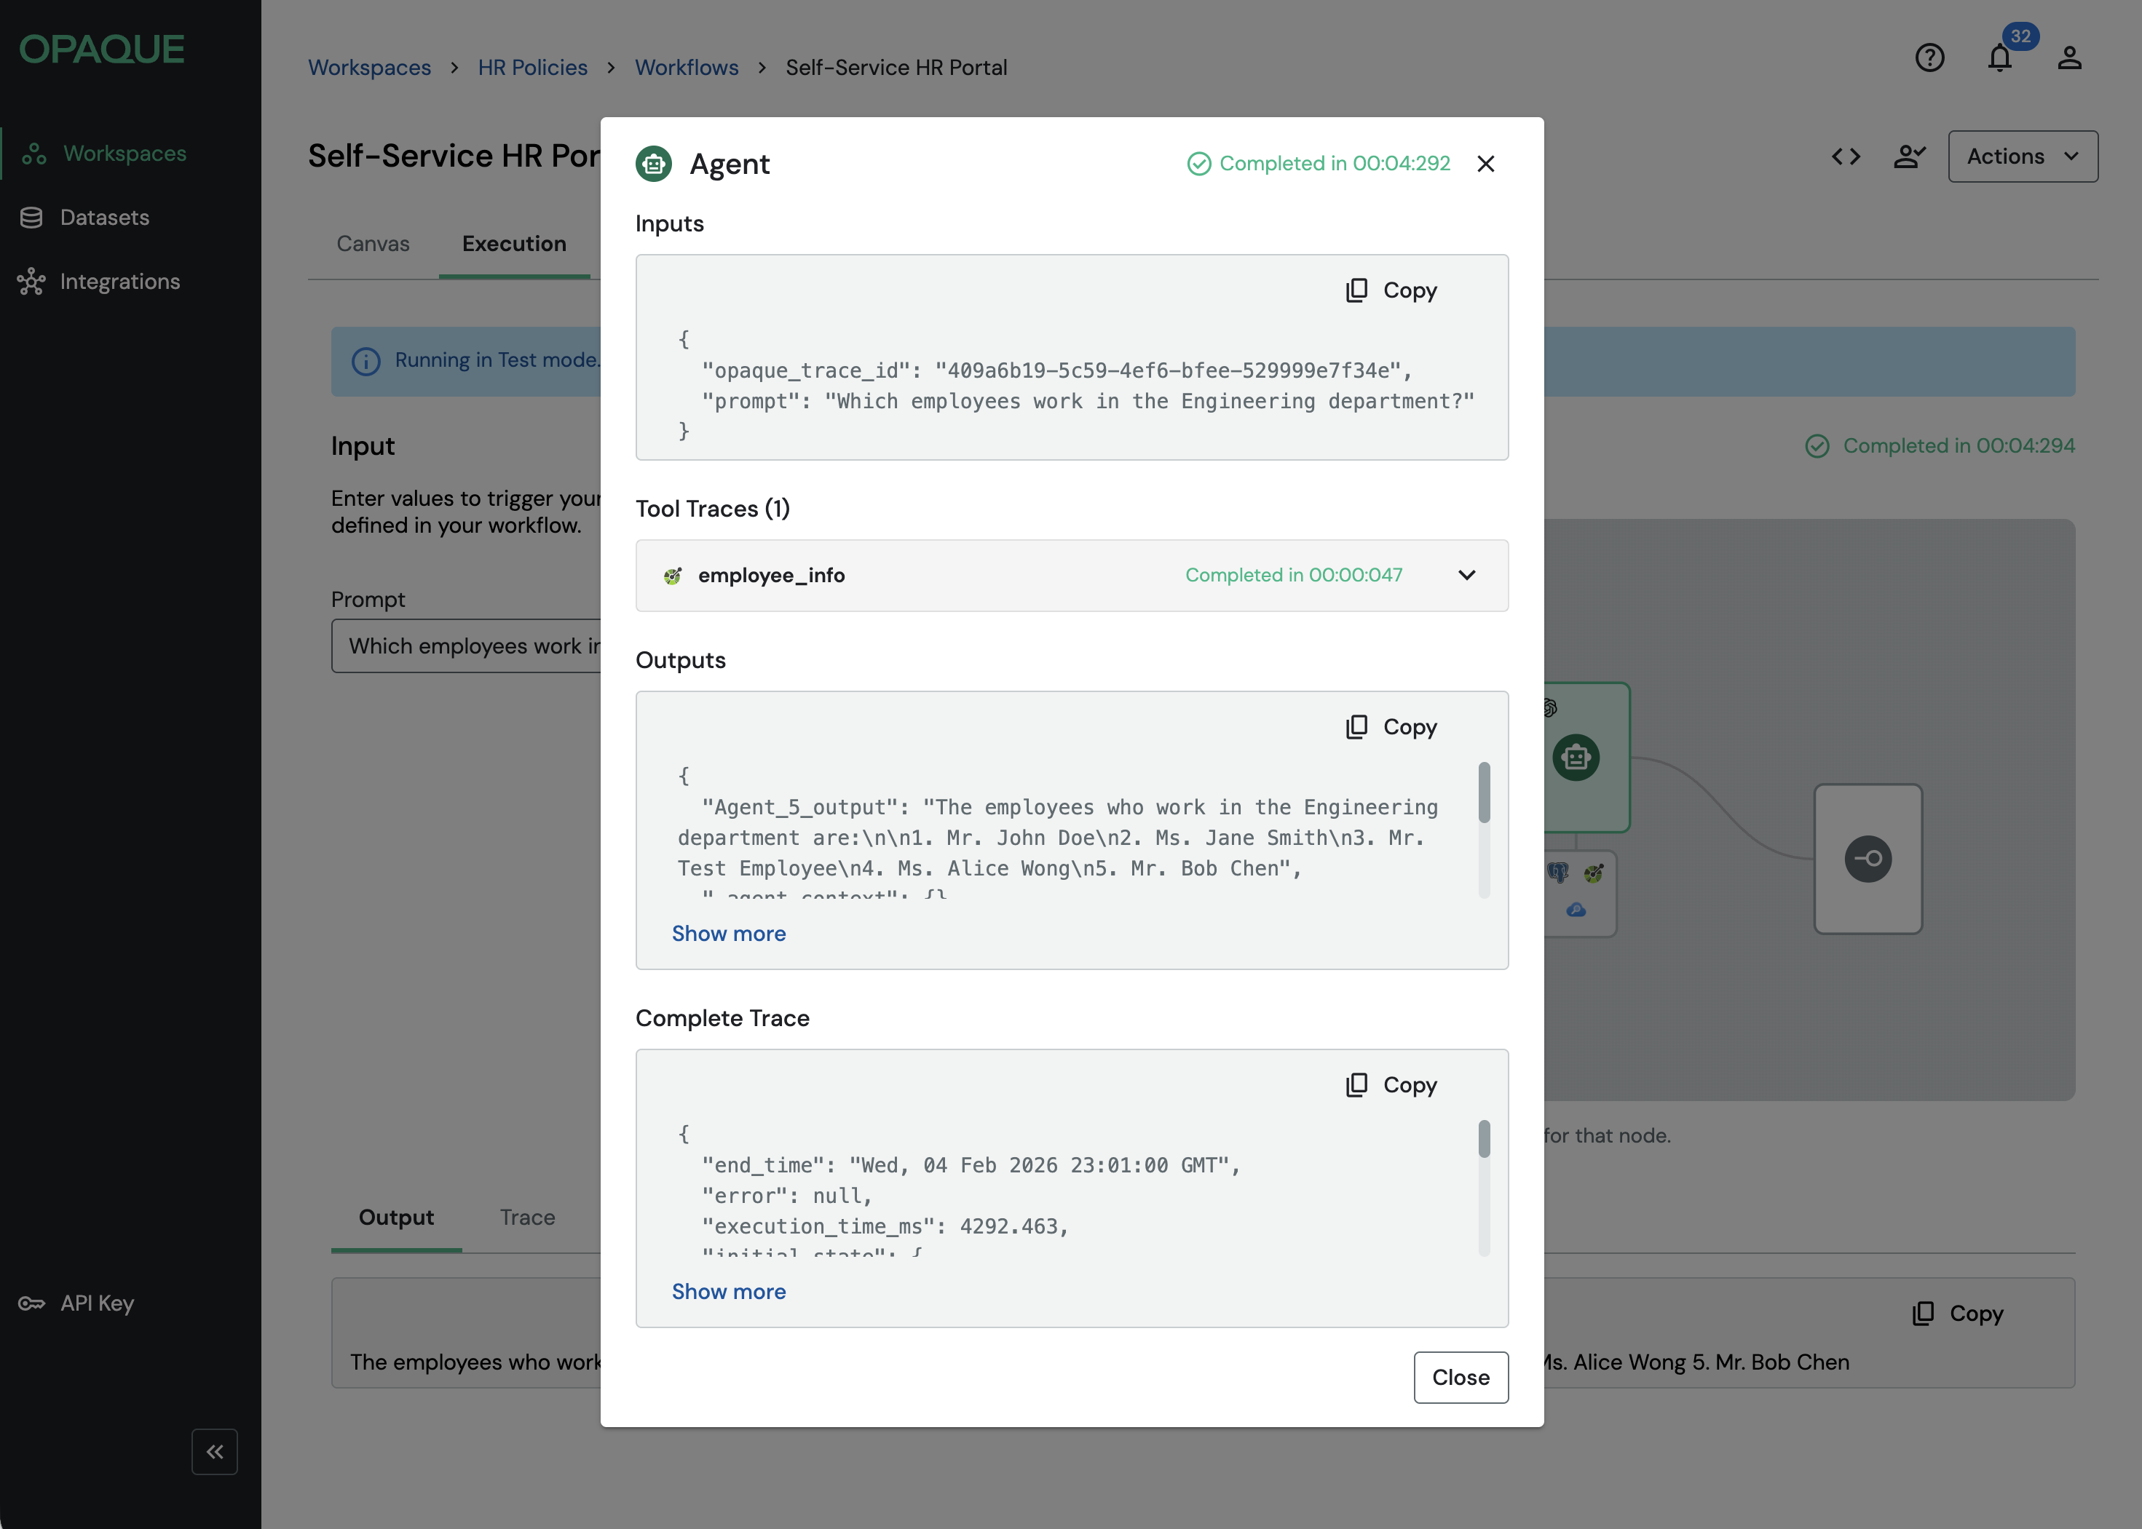The image size is (2142, 1529).
Task: Open Datasets in the sidebar
Action: click(103, 218)
